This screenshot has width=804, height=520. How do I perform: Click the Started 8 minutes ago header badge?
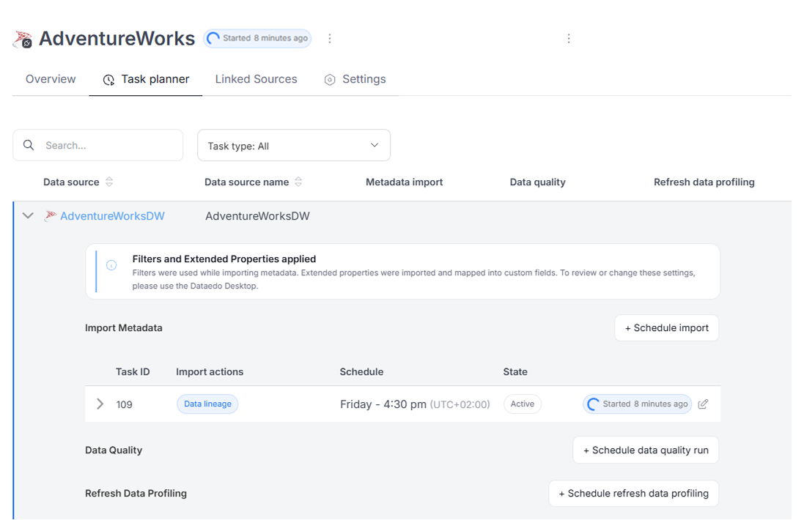pyautogui.click(x=257, y=38)
